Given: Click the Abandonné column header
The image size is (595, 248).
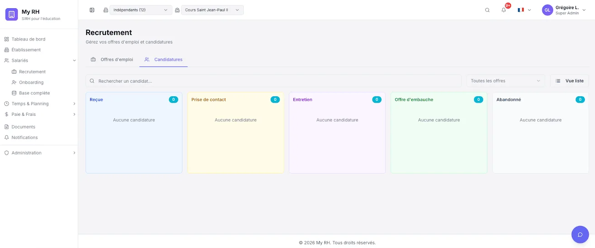Looking at the screenshot, I should 509,99.
